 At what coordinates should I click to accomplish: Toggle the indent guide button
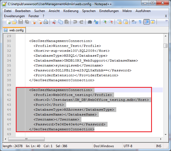pos(146,22)
